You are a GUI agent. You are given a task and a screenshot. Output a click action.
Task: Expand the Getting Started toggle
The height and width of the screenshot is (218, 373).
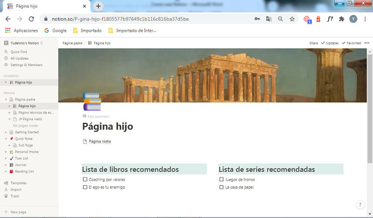click(x=6, y=132)
